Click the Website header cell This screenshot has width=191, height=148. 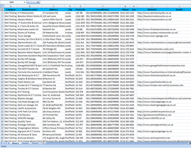[152, 10]
